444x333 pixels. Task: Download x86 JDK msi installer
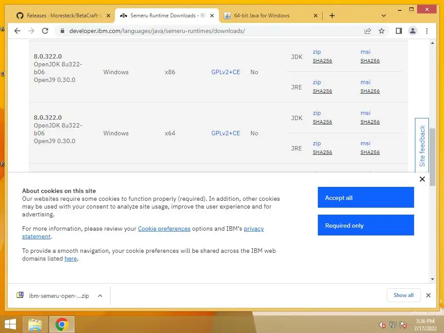pyautogui.click(x=365, y=52)
